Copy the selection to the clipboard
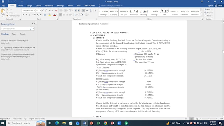This screenshot has width=224, height=126. point(9,13)
